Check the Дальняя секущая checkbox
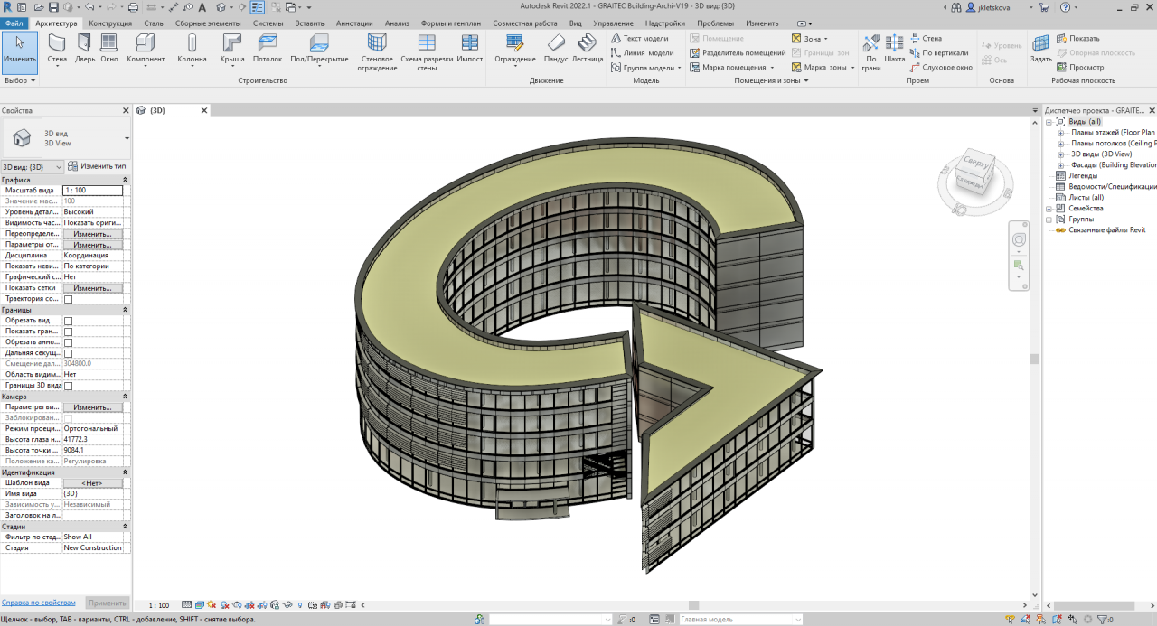The image size is (1157, 626). pos(68,353)
